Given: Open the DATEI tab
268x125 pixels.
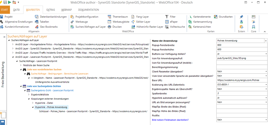Looking at the screenshot, I should (x=17, y=10).
